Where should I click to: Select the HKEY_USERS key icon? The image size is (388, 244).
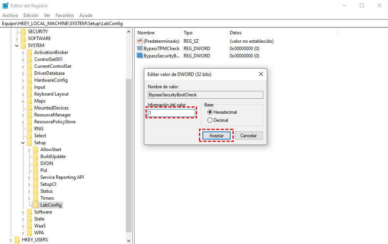pyautogui.click(x=17, y=239)
